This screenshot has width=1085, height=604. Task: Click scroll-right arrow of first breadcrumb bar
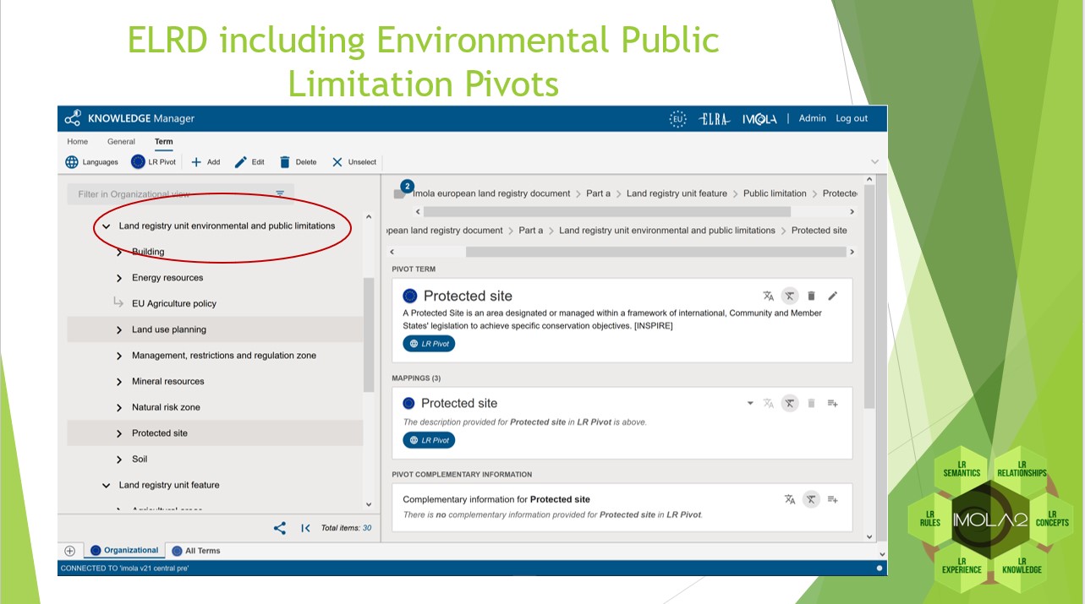tap(852, 212)
